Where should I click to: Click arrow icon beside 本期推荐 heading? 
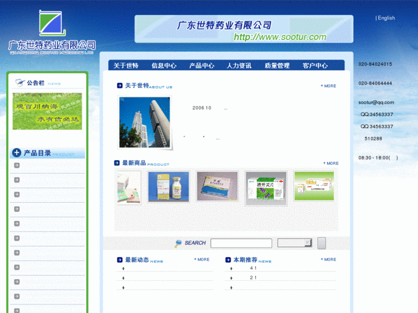(228, 260)
